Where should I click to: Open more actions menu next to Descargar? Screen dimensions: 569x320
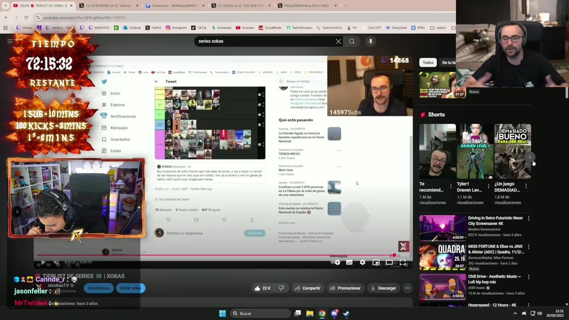click(408, 288)
